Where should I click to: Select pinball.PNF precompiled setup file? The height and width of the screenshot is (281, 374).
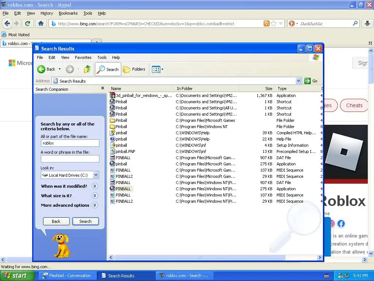pyautogui.click(x=125, y=151)
